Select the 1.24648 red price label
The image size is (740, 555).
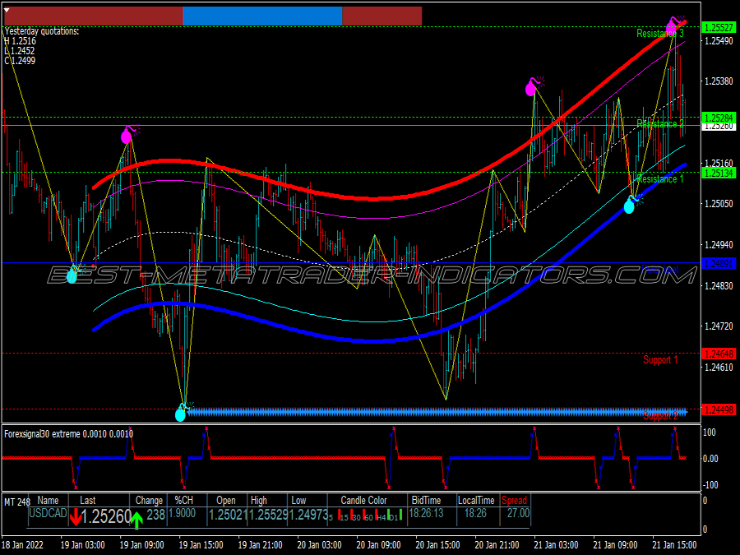pyautogui.click(x=719, y=354)
